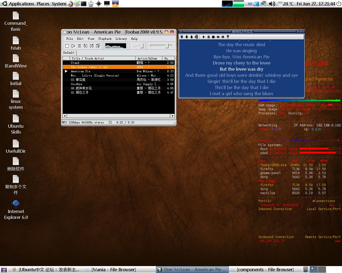Select 'The winner takes it all' track

(119, 67)
